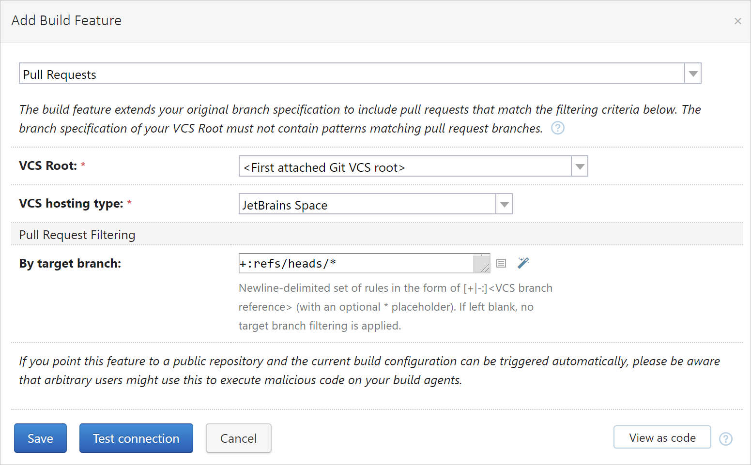Viewport: 751px width, 465px height.
Task: Click into the By target branch text field
Action: point(355,264)
